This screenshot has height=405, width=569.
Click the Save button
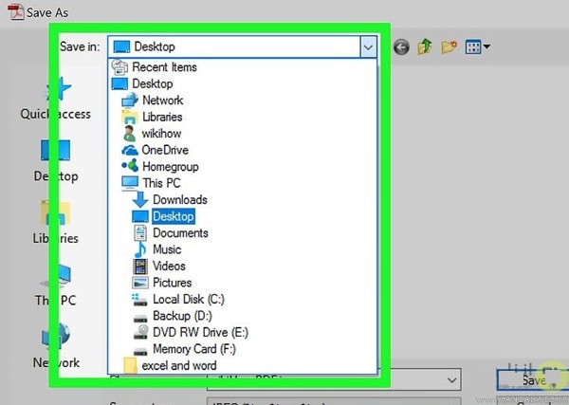pyautogui.click(x=533, y=379)
